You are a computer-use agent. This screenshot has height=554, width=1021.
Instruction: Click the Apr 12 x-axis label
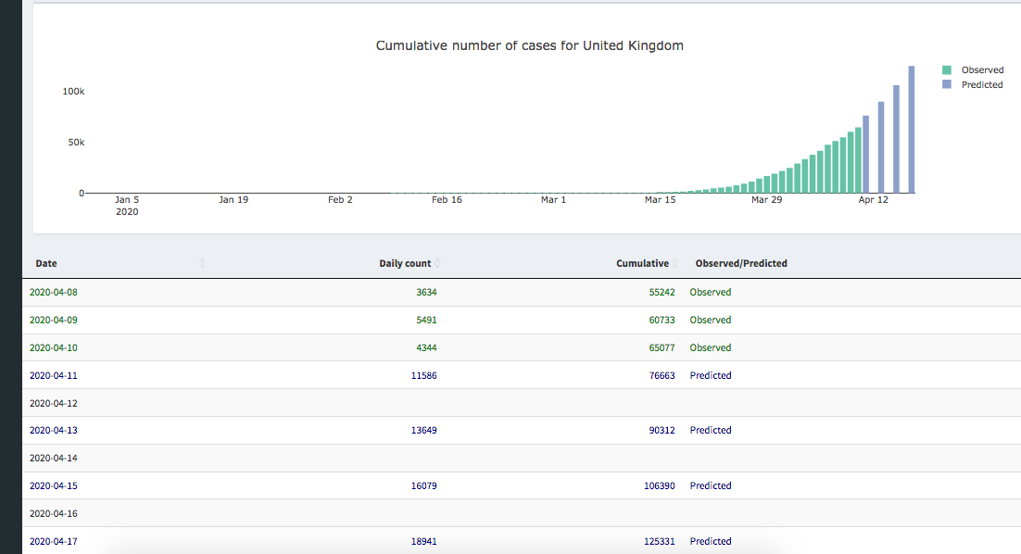(x=873, y=199)
